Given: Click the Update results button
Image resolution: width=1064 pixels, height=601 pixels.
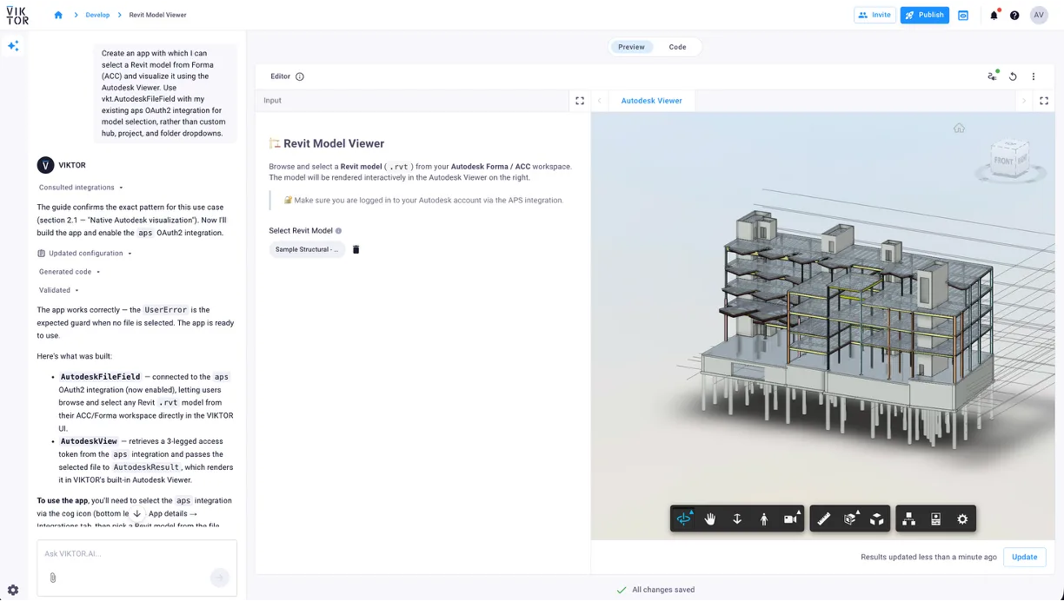Looking at the screenshot, I should [1025, 557].
